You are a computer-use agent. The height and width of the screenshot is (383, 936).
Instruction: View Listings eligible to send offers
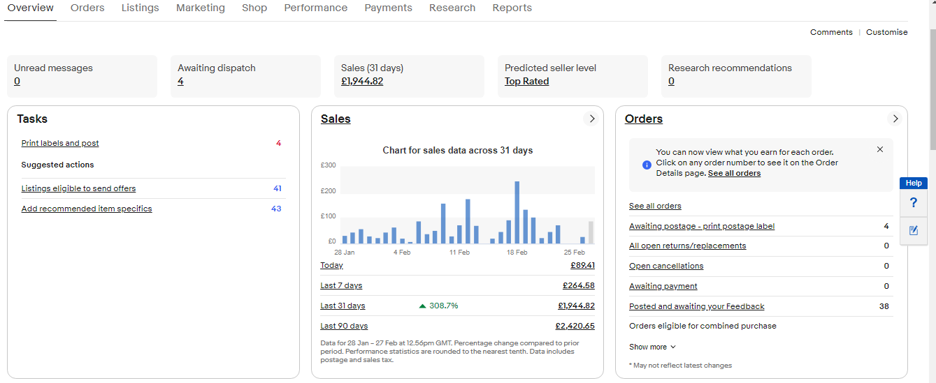coord(78,188)
